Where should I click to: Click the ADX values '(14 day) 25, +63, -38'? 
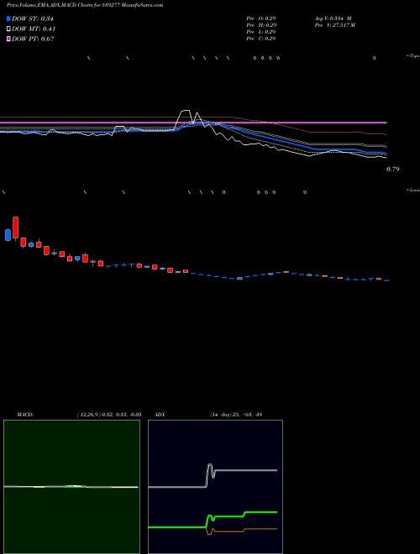click(x=236, y=415)
